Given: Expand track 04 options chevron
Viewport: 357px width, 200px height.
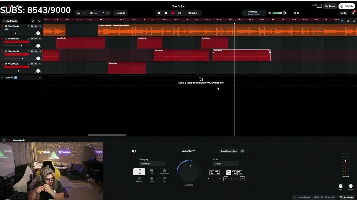Looking at the screenshot, I should (x=40, y=64).
